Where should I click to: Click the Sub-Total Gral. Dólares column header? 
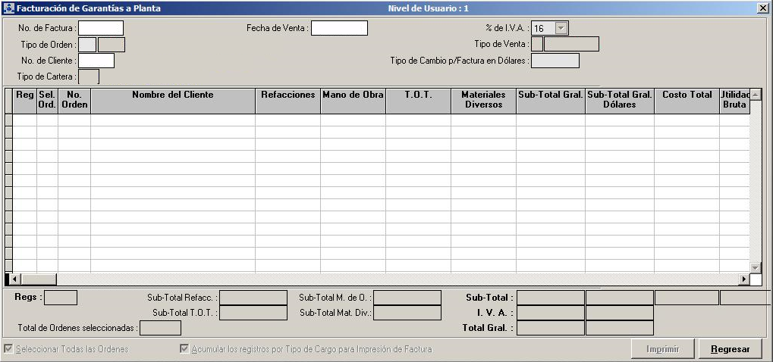pos(619,100)
